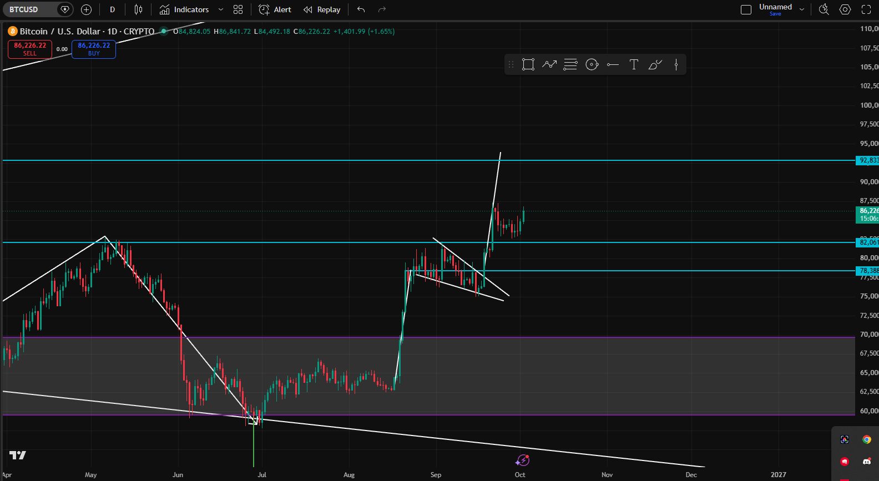The image size is (879, 481).
Task: Change the D chart interval
Action: tap(112, 9)
